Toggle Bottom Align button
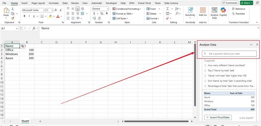Screen dimensions: 261x126 (x=78, y=9)
